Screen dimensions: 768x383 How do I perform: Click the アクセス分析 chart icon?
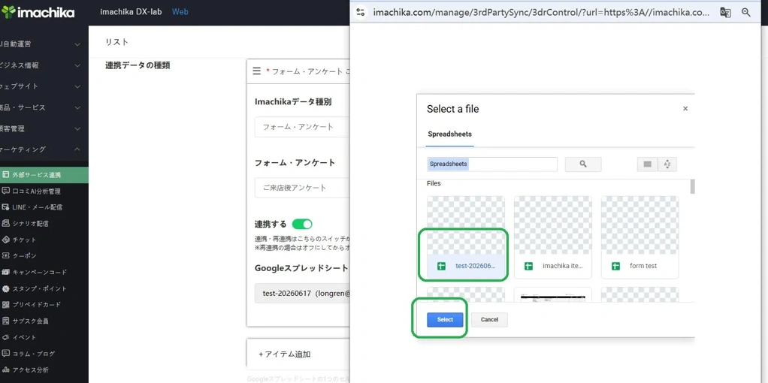[6, 369]
